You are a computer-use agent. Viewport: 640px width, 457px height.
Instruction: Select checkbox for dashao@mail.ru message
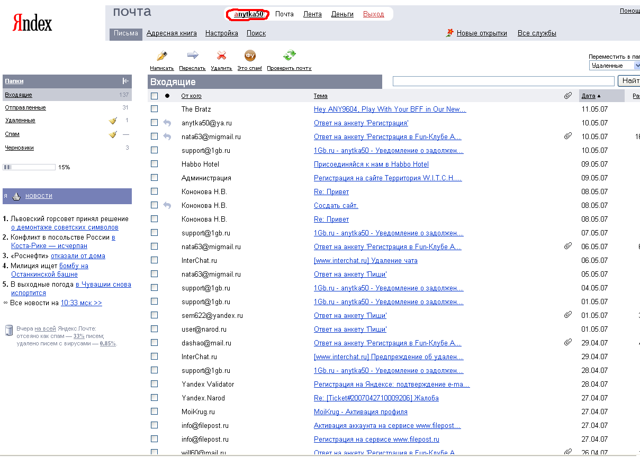pyautogui.click(x=154, y=343)
